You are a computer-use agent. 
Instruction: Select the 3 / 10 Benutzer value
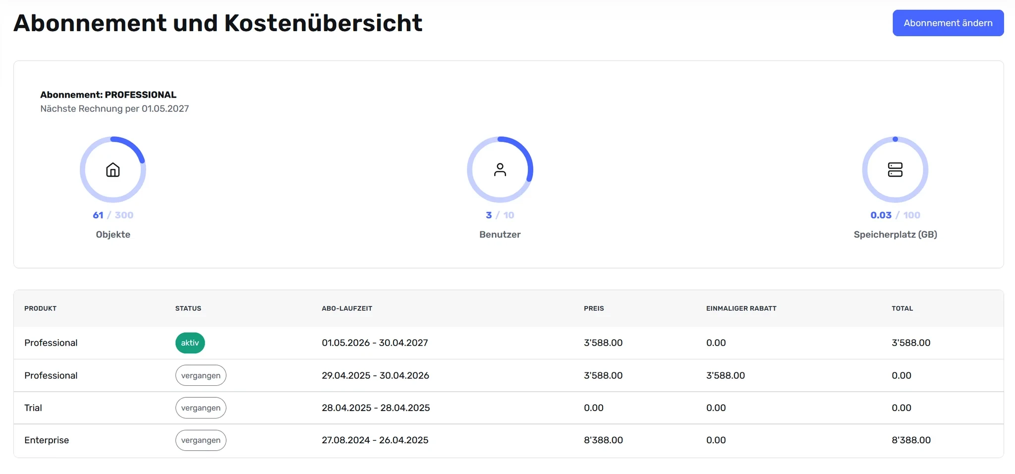500,215
